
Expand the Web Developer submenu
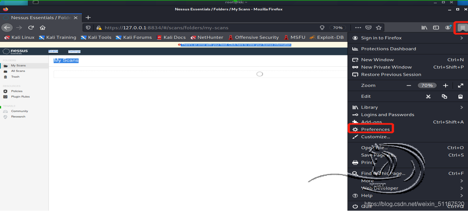408,188
